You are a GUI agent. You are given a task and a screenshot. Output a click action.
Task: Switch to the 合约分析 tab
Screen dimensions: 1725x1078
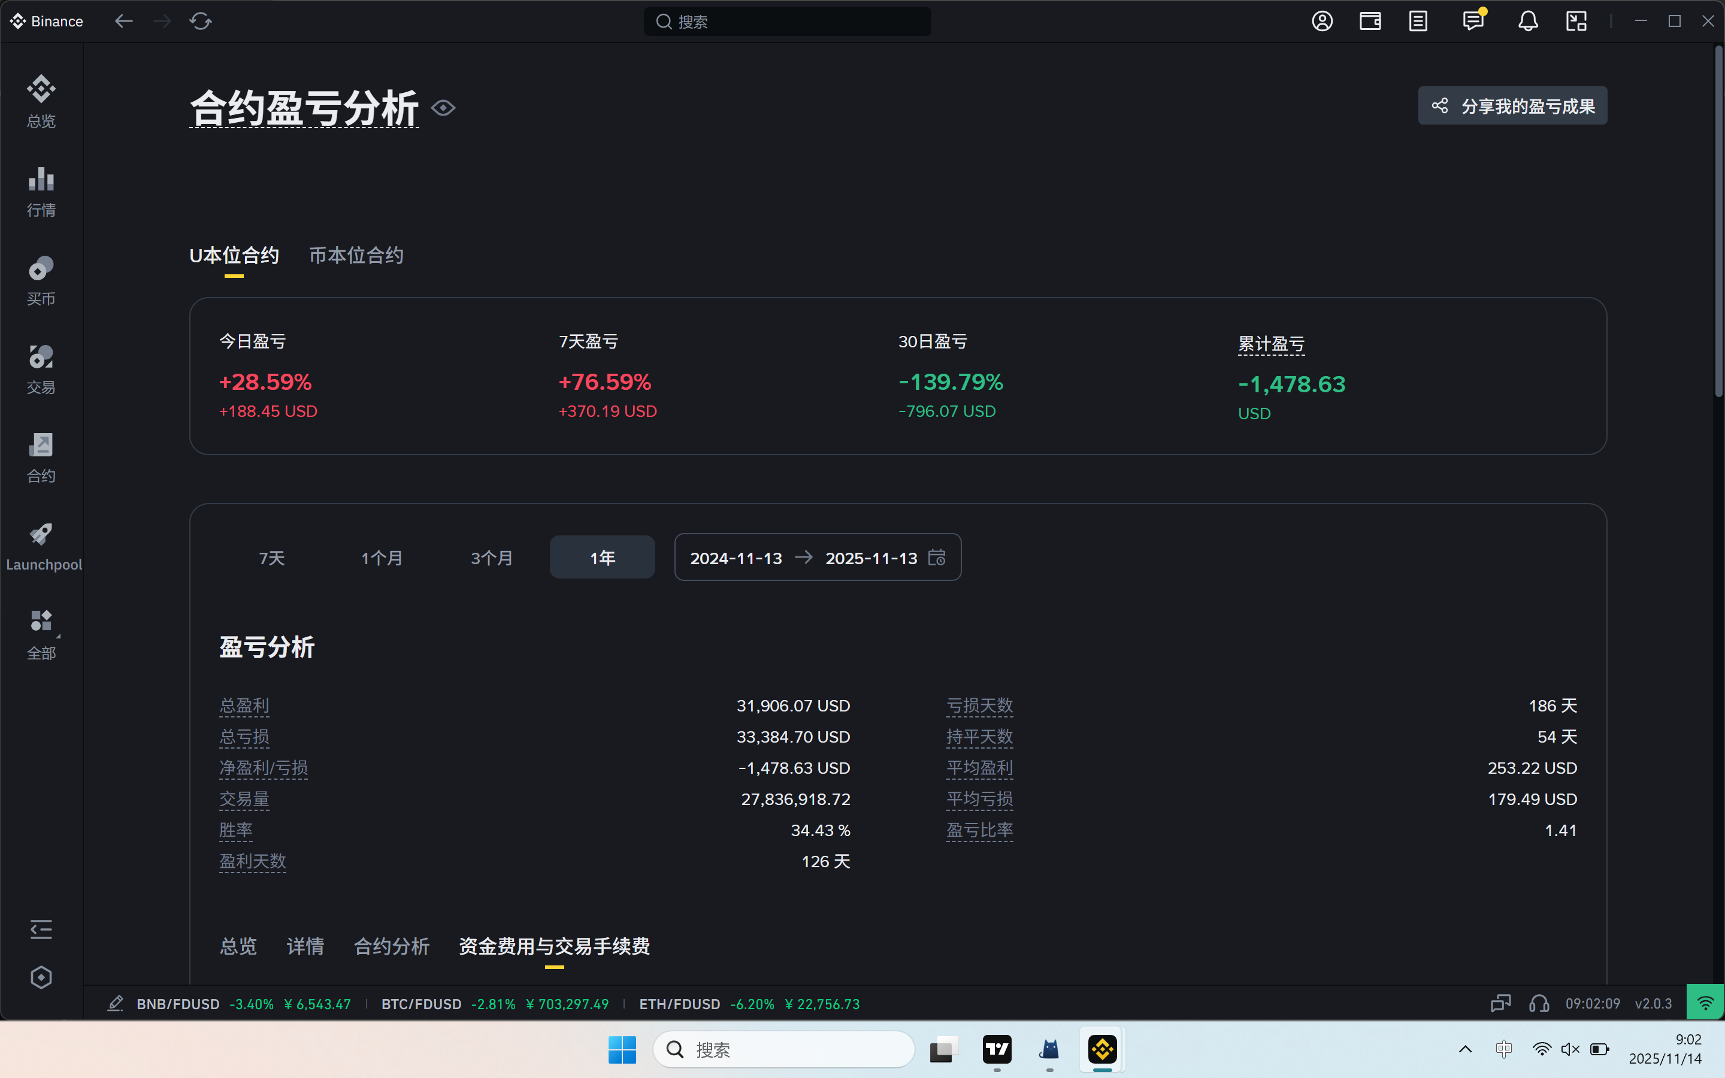tap(391, 946)
